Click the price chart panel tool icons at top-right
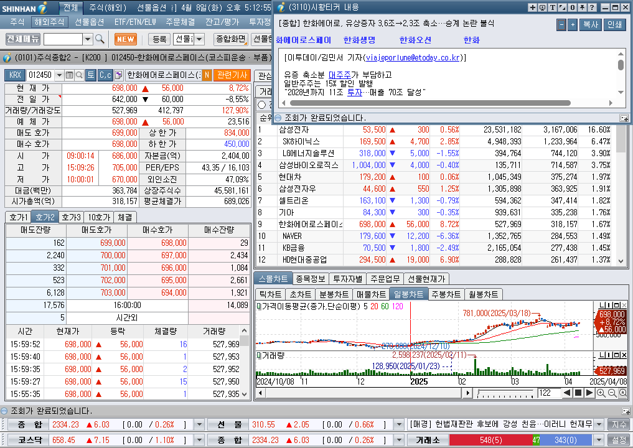 click(x=613, y=305)
